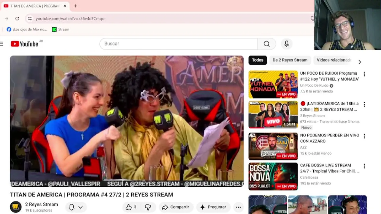This screenshot has width=381, height=214.
Task: Click the video title TITAN DE AMERICA PROGRAMA #4
Action: click(x=91, y=195)
